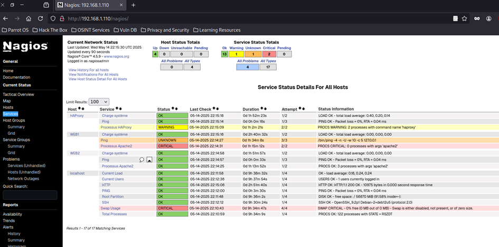This screenshot has height=247, width=499.
Task: Click the square icon beside WEB2 Ping comment bubble
Action: click(149, 159)
